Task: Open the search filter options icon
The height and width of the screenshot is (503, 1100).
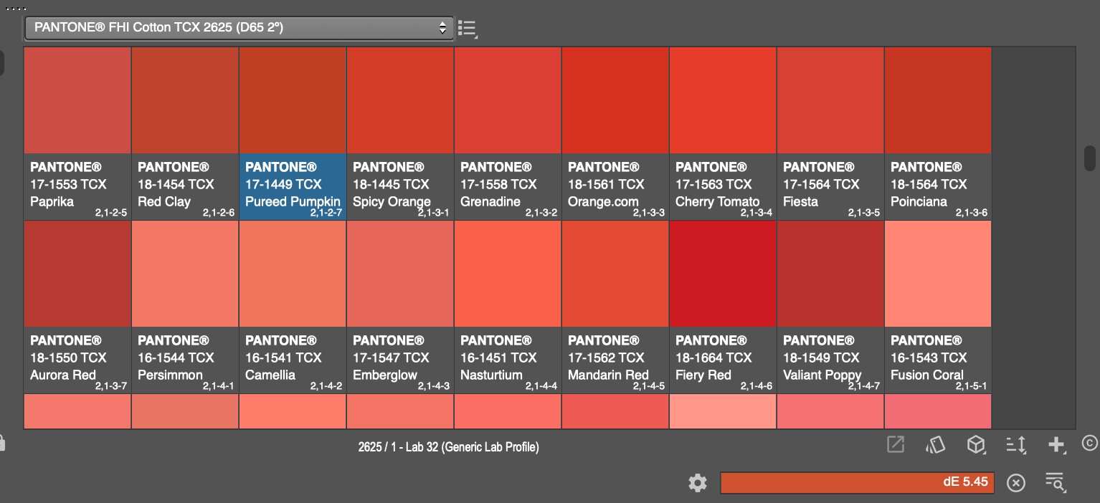Action: point(1055,482)
